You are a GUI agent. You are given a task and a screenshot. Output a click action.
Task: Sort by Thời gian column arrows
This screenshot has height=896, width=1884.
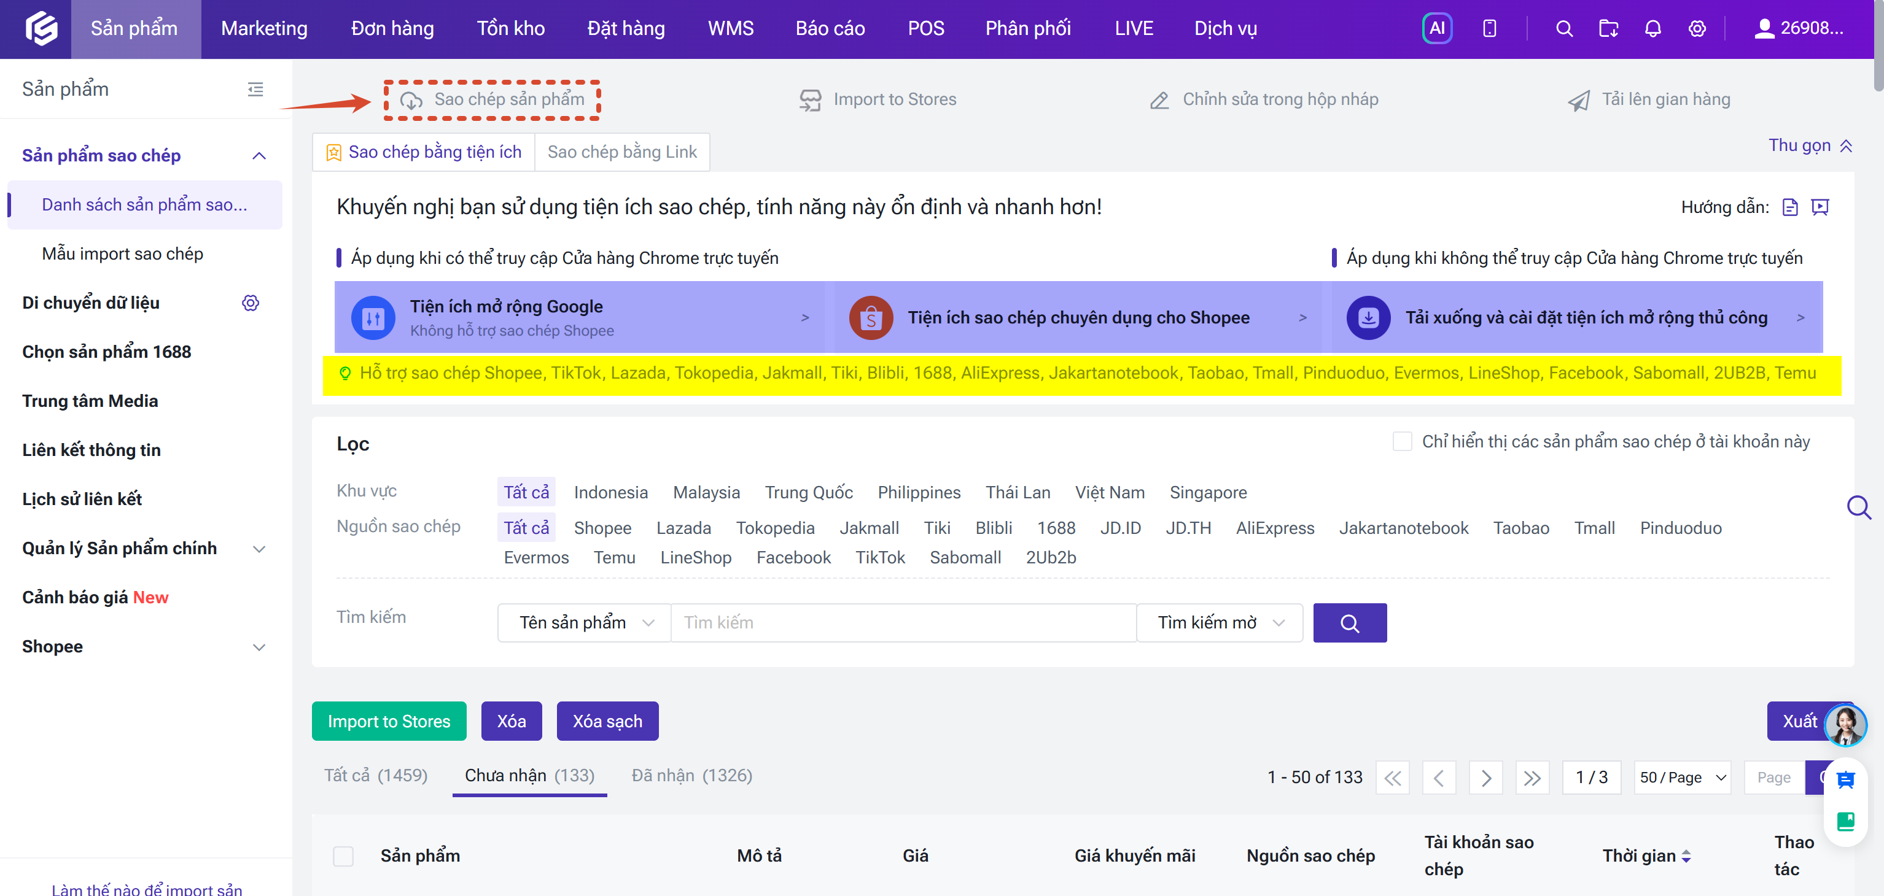(x=1686, y=856)
